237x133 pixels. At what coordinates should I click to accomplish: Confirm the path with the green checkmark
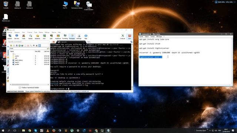[48, 48]
